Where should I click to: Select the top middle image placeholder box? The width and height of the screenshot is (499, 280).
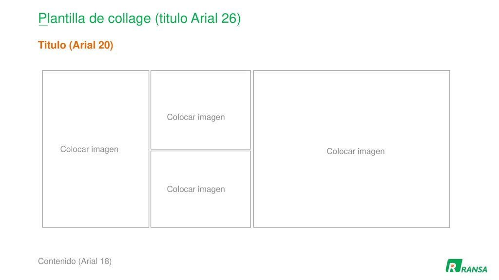click(200, 110)
